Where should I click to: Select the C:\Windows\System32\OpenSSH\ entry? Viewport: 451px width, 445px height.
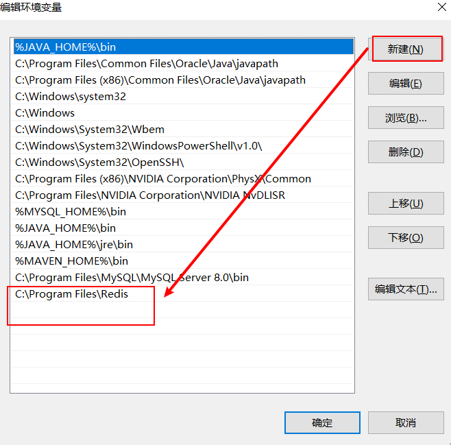[182, 163]
